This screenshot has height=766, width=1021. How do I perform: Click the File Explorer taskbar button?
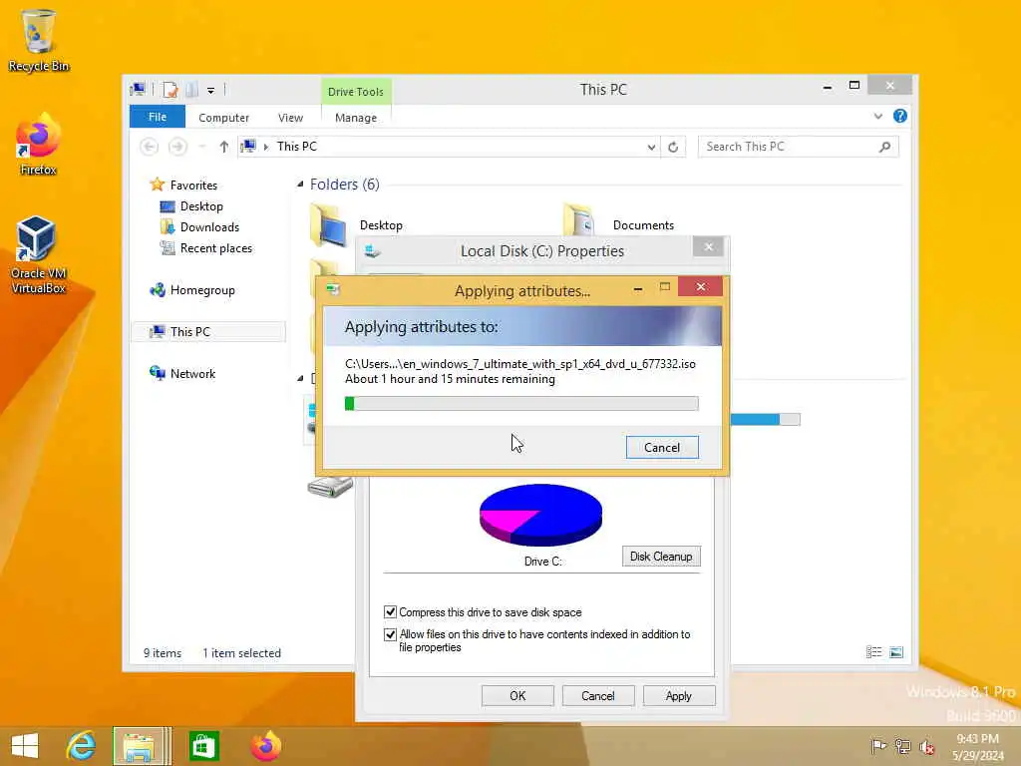[139, 746]
